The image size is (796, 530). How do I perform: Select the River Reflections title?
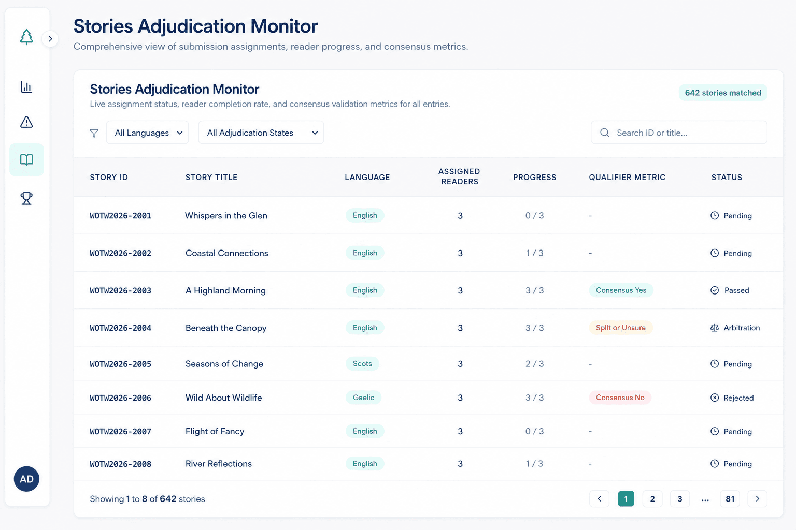pyautogui.click(x=219, y=464)
